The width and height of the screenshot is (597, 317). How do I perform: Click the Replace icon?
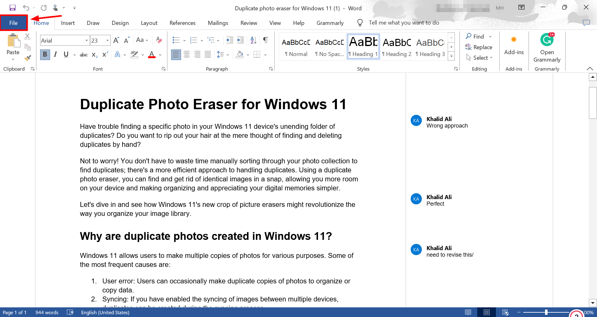(x=479, y=47)
